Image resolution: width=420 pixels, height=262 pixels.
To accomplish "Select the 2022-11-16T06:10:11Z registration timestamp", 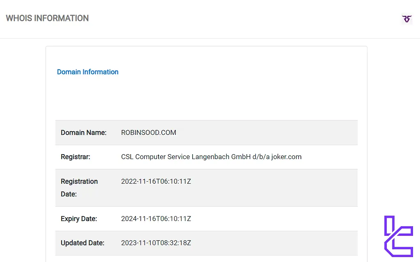I will (156, 181).
